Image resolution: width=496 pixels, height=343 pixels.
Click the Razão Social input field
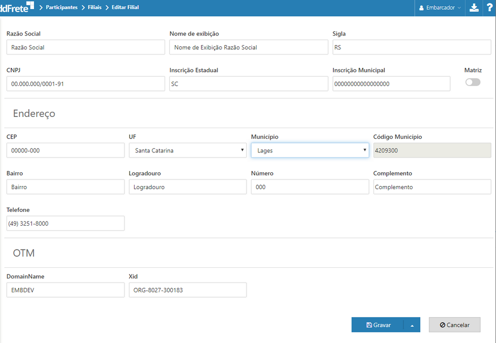point(85,47)
